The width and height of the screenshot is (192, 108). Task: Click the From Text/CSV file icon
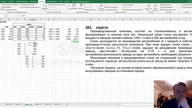coord(2,5)
